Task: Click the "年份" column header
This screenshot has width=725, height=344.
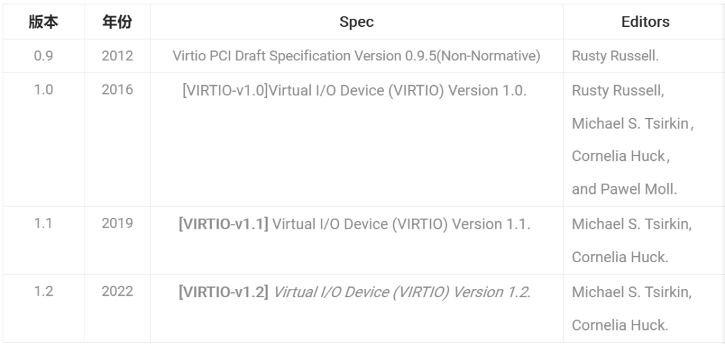Action: pyautogui.click(x=117, y=22)
